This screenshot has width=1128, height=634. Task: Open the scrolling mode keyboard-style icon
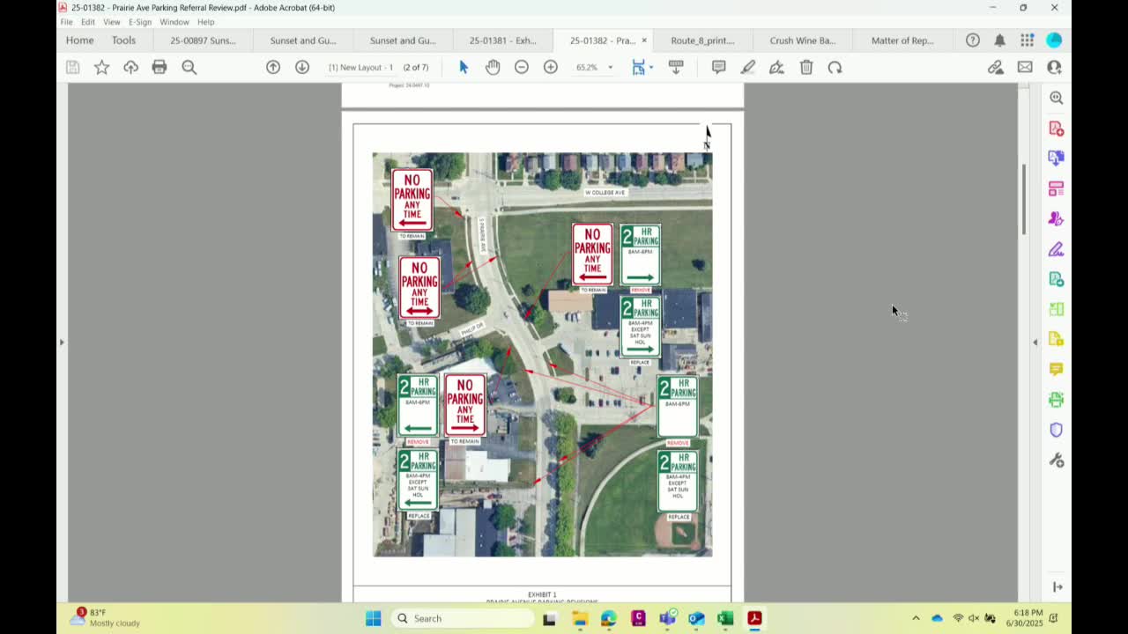[676, 67]
